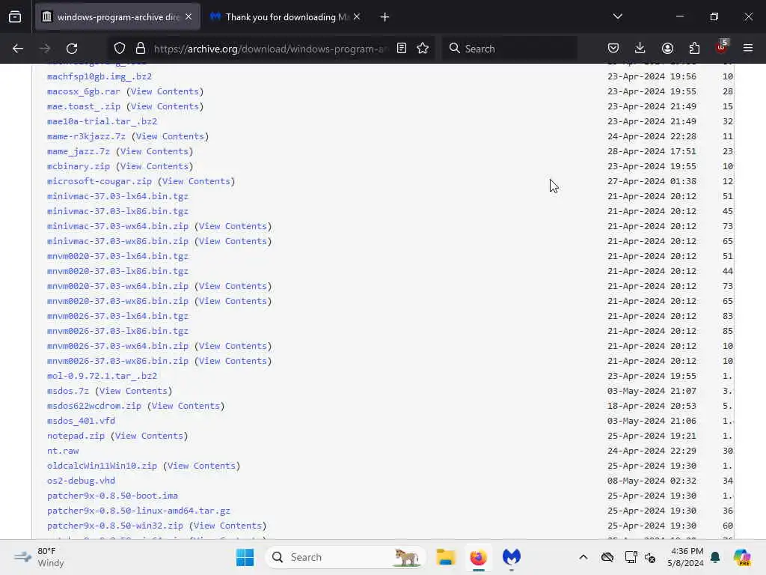Screen dimensions: 766x575
Task: Download nt.raw file
Action: tap(63, 451)
